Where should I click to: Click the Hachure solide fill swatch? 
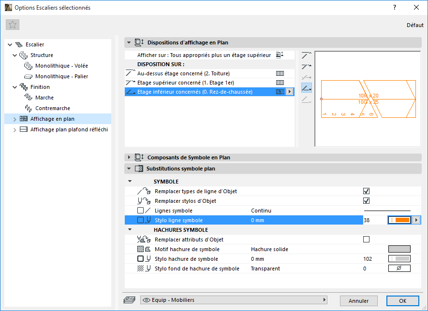pyautogui.click(x=399, y=249)
